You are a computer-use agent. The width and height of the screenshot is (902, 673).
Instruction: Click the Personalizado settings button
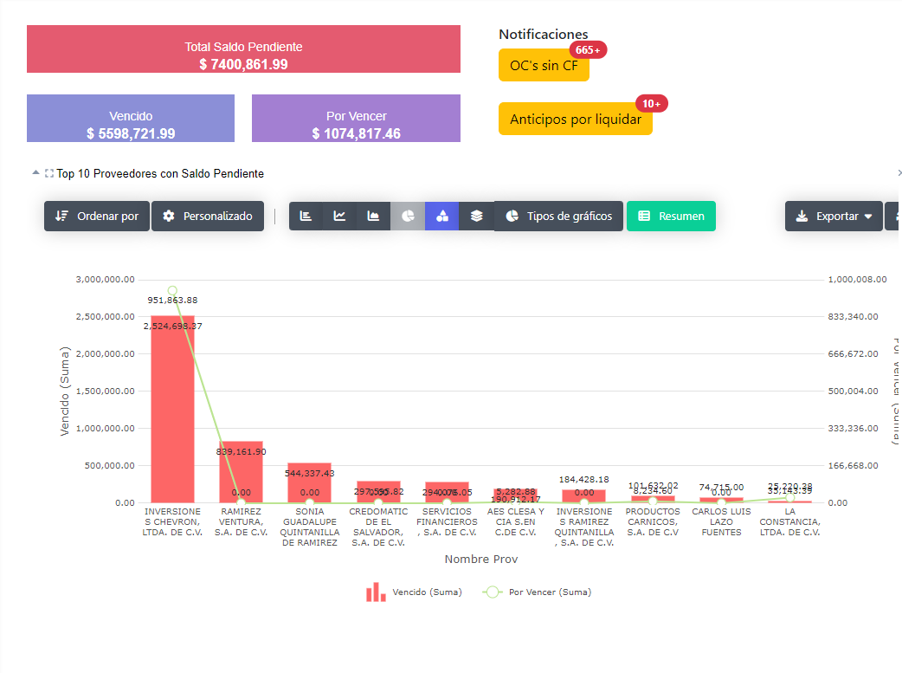(x=208, y=217)
